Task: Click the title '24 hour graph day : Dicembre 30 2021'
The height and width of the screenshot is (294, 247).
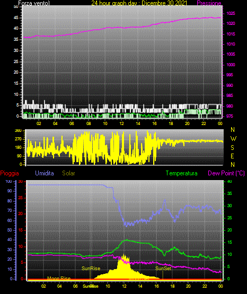Action: pos(139,3)
